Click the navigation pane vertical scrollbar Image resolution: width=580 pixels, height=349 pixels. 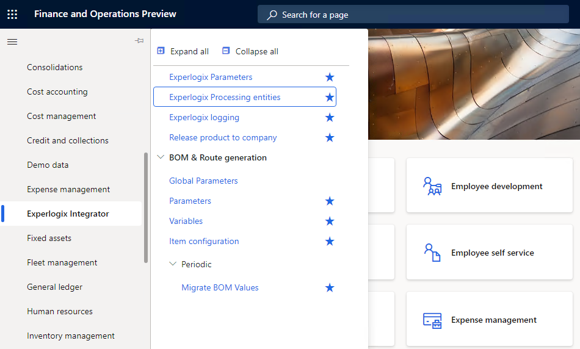[146, 208]
